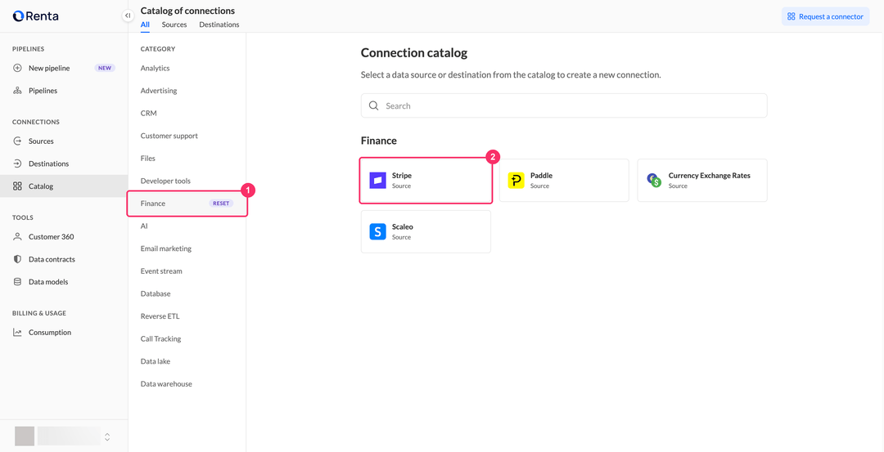Click the Data contracts shield icon

[x=17, y=259]
